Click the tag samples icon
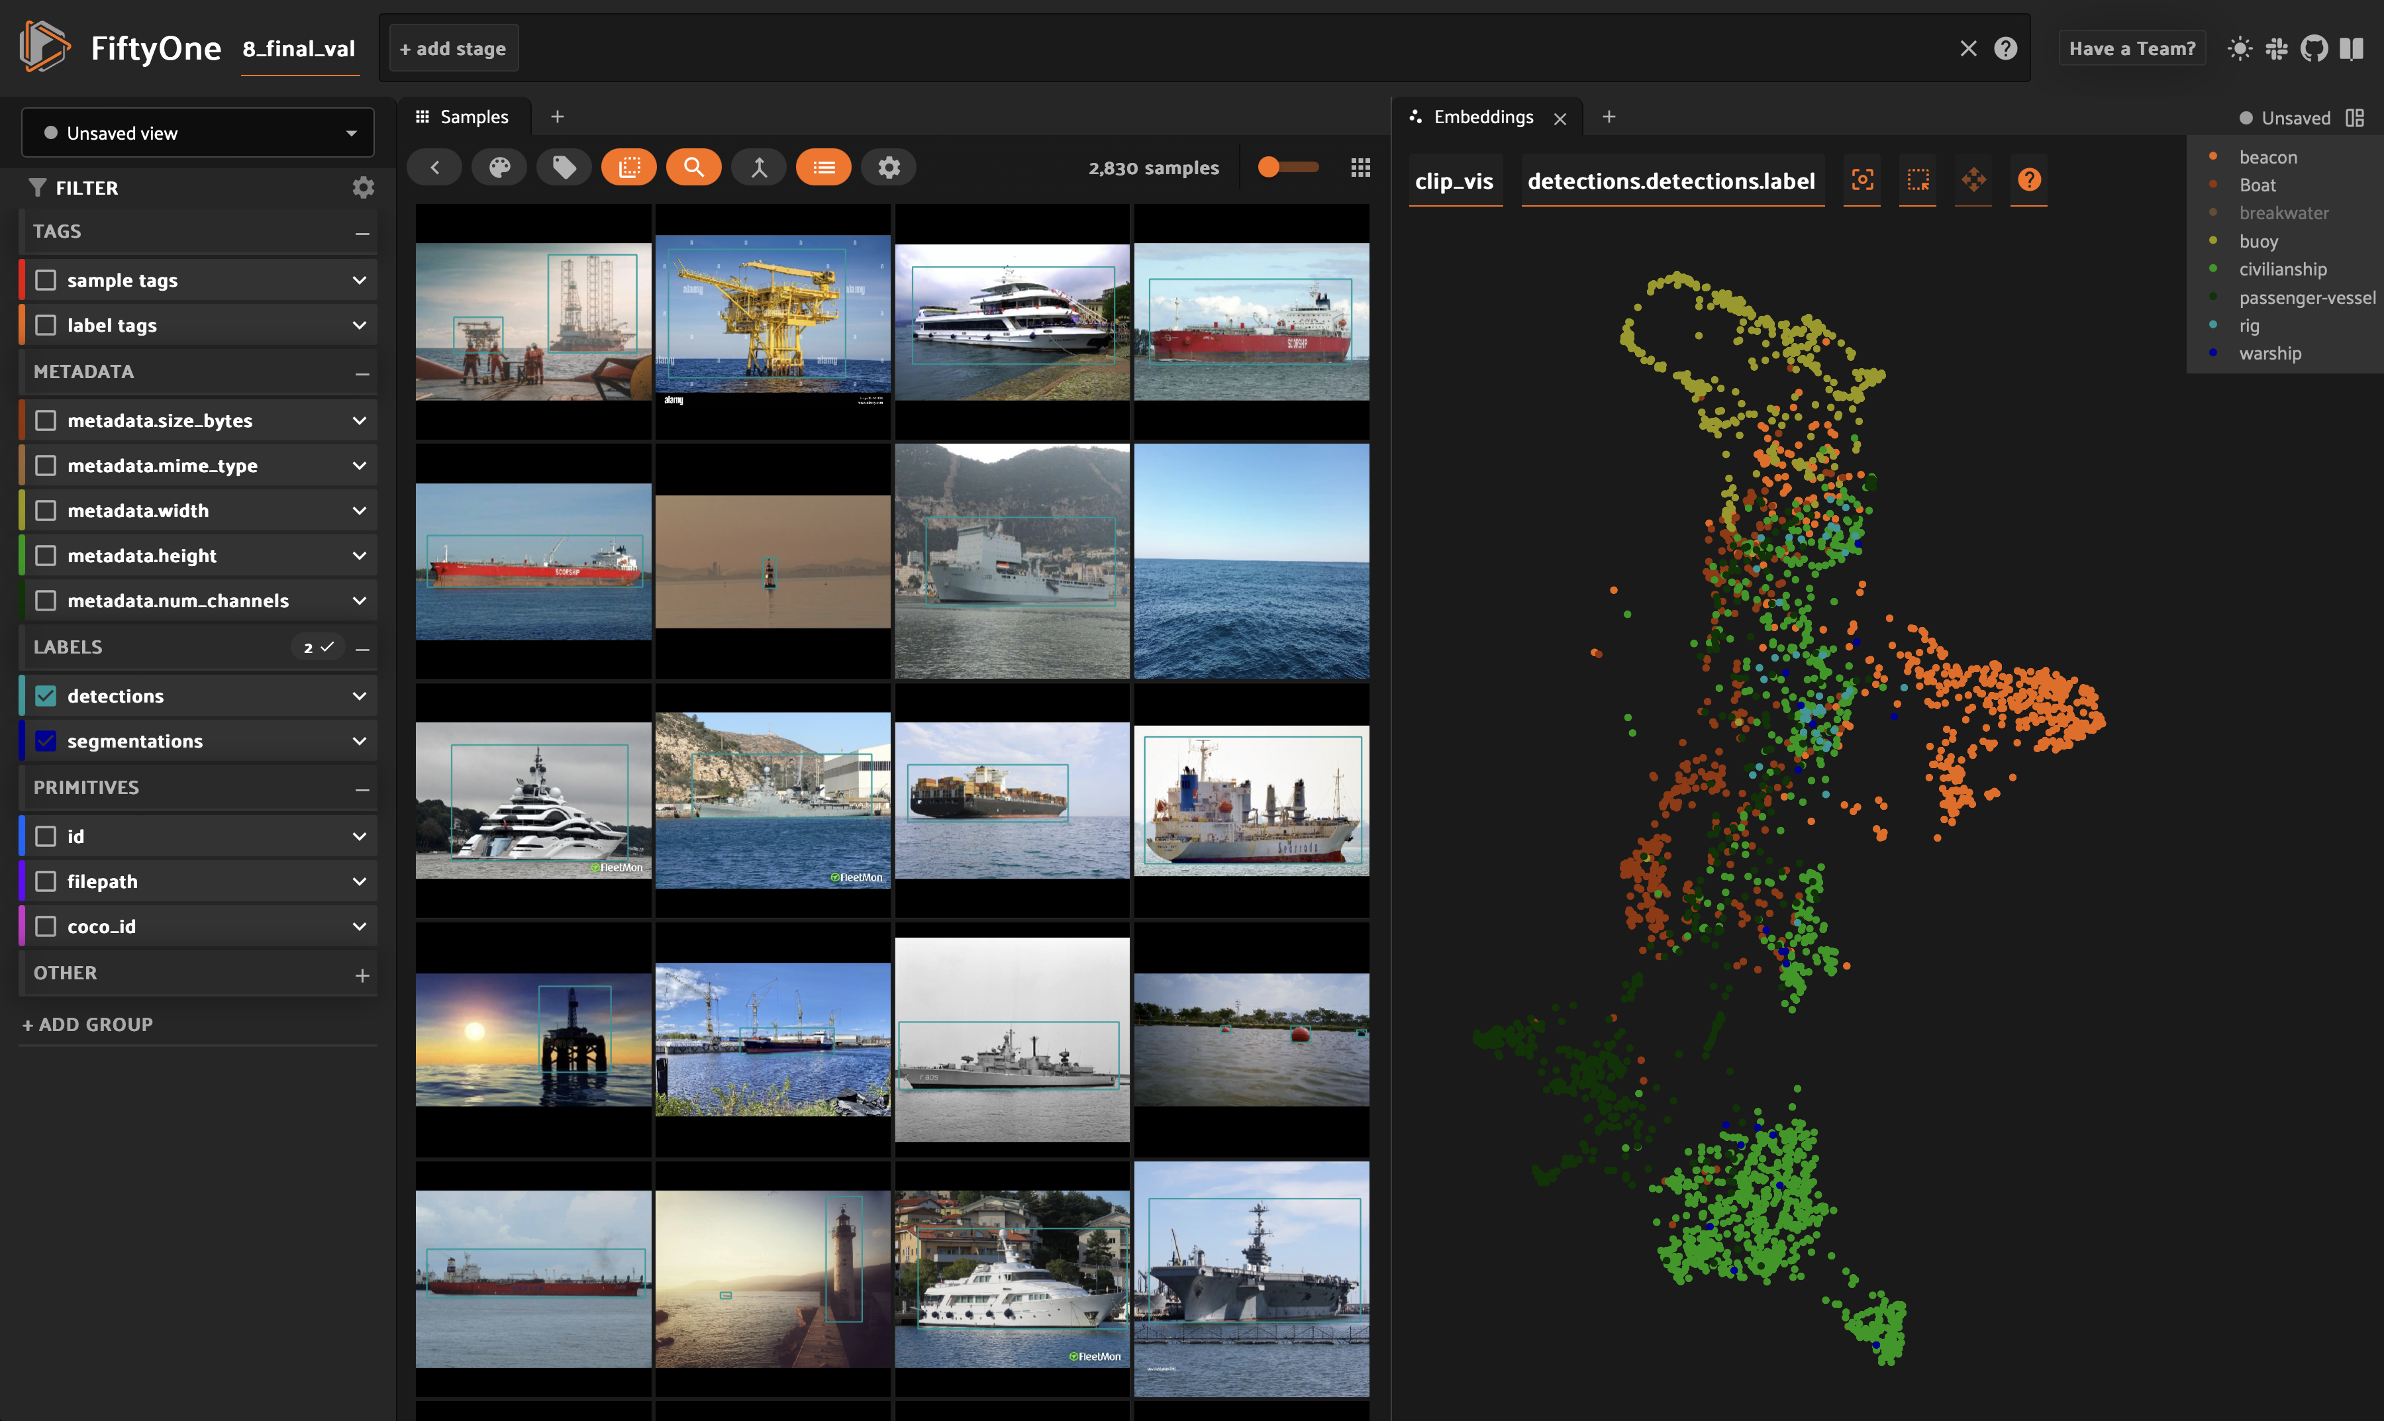The height and width of the screenshot is (1421, 2384). point(564,168)
